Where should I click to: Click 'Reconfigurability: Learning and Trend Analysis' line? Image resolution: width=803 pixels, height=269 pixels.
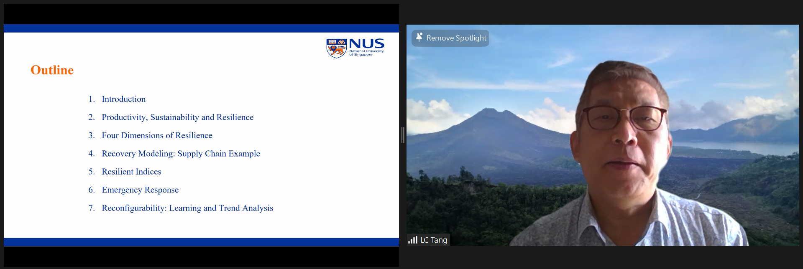187,208
